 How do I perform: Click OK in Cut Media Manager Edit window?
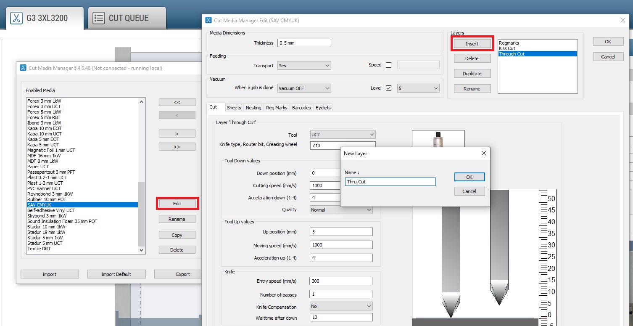[x=608, y=42]
